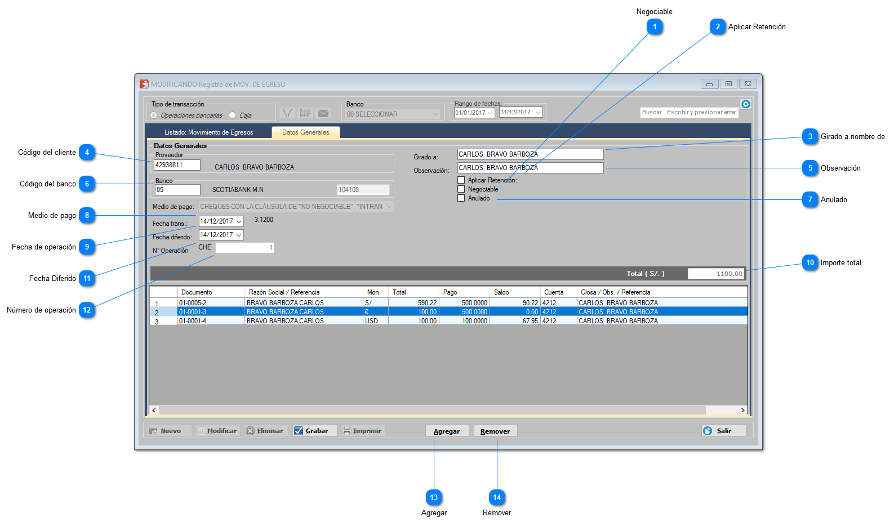Viewport: 894px width, 526px height.
Task: Enable the Aplicar Retención checkbox
Action: (461, 180)
